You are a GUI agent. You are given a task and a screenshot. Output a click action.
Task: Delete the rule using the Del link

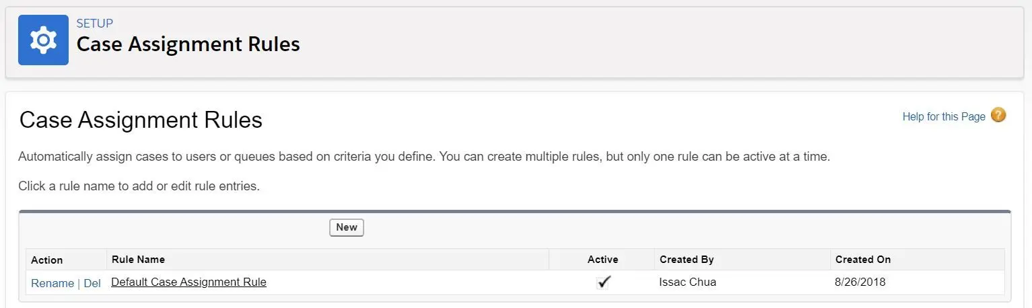pyautogui.click(x=92, y=283)
